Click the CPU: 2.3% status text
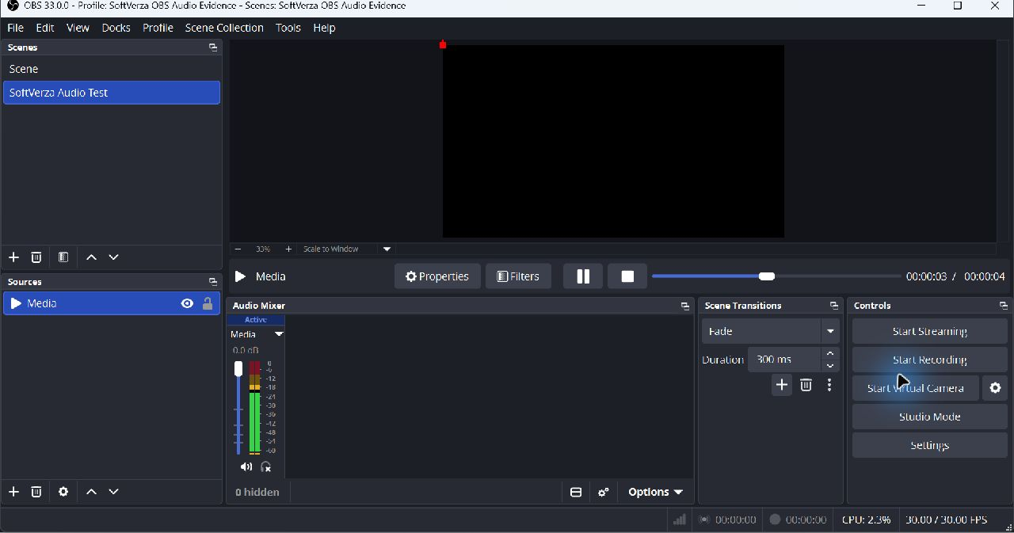This screenshot has width=1014, height=533. [866, 520]
